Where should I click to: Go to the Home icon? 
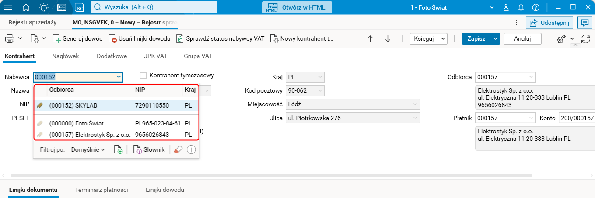click(26, 7)
